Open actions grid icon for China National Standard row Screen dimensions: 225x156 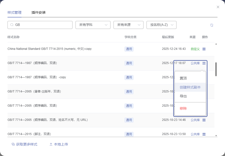point(204,49)
